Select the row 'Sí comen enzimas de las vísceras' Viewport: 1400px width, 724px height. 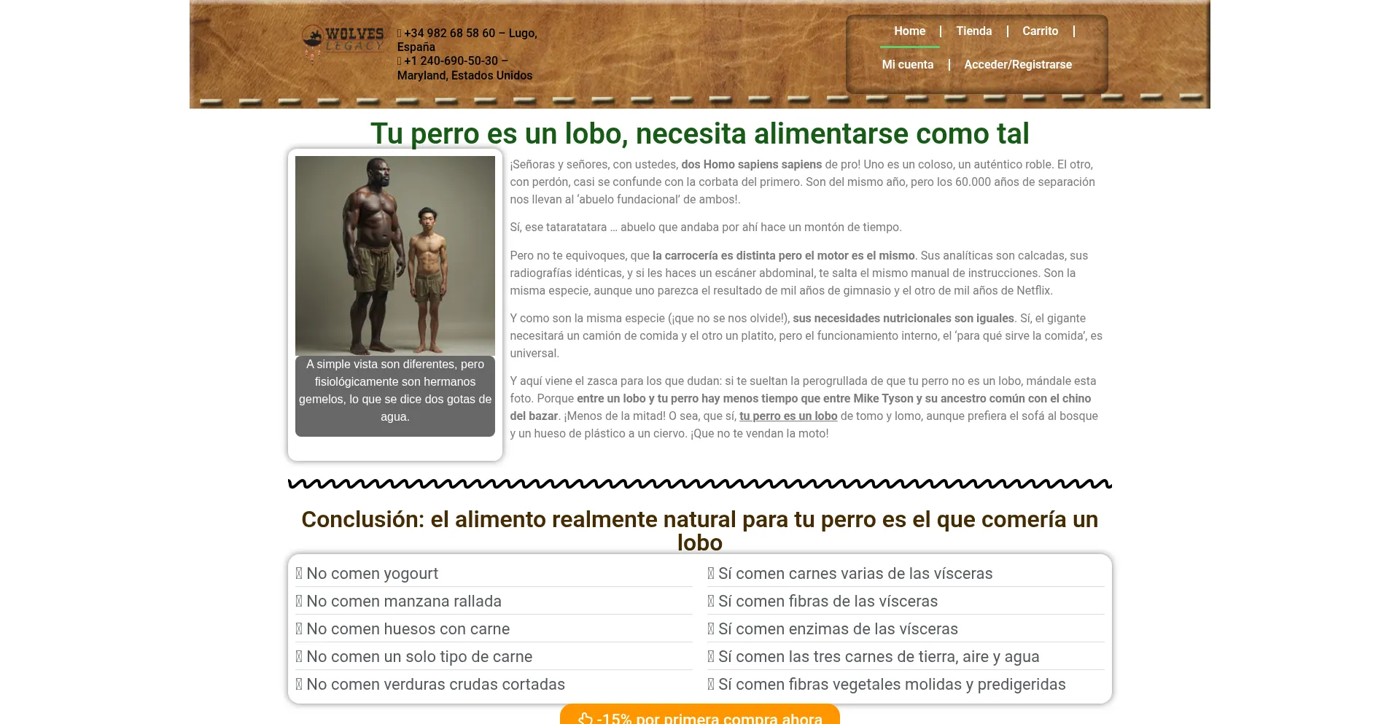pyautogui.click(x=906, y=629)
